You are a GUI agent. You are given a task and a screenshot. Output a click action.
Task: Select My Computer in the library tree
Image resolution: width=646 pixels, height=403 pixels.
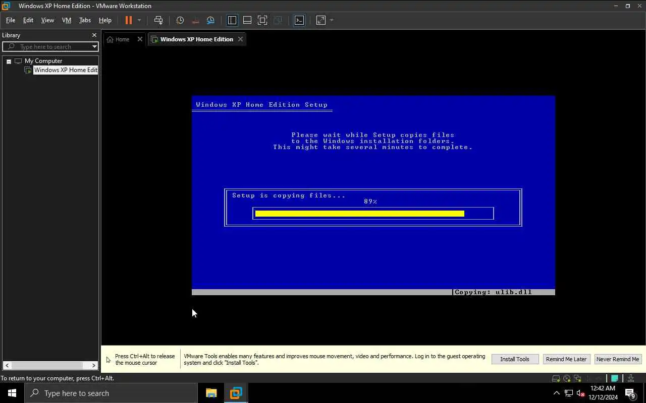[x=43, y=61]
